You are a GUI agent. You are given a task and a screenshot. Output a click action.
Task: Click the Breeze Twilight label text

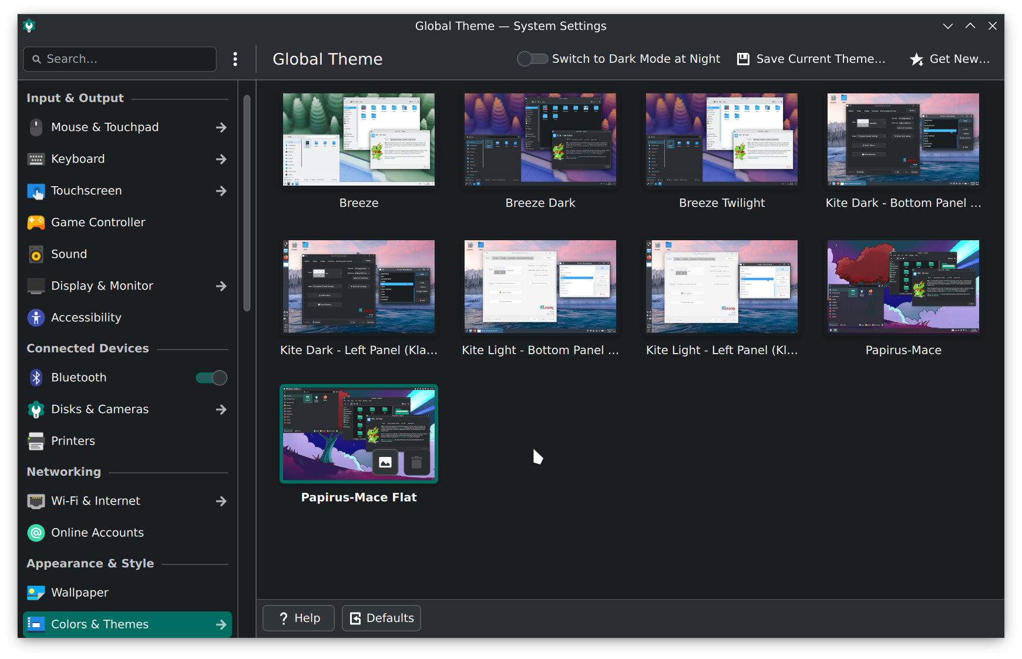(x=722, y=203)
